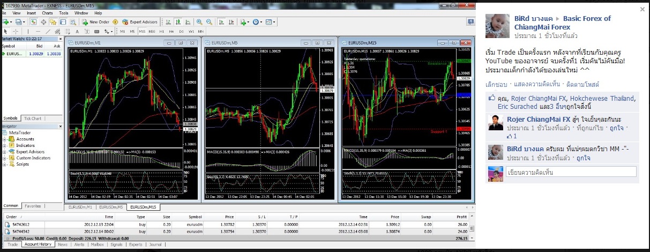Open the Strategy Tester magnifier icon
Image resolution: width=650 pixels, height=252 pixels.
(x=73, y=22)
